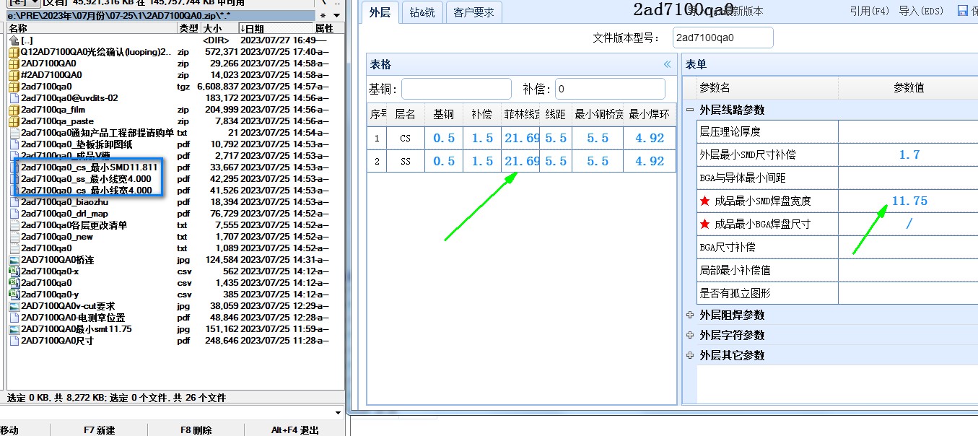Switch to the 钻&铣 tab
The width and height of the screenshot is (978, 436).
click(422, 12)
